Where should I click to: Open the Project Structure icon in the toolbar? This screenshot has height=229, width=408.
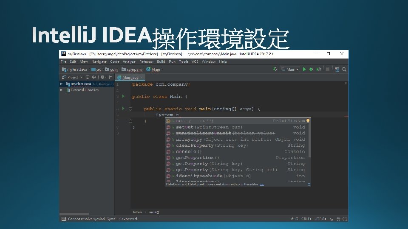point(337,69)
